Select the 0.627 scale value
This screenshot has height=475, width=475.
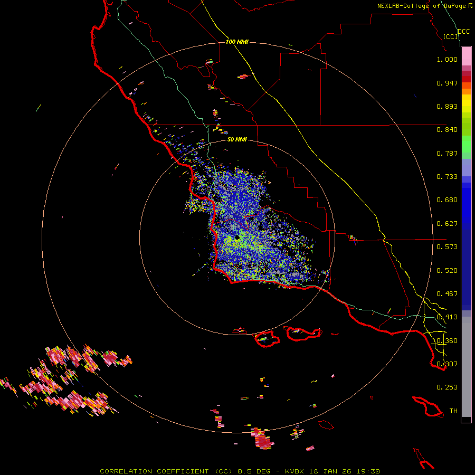point(447,224)
